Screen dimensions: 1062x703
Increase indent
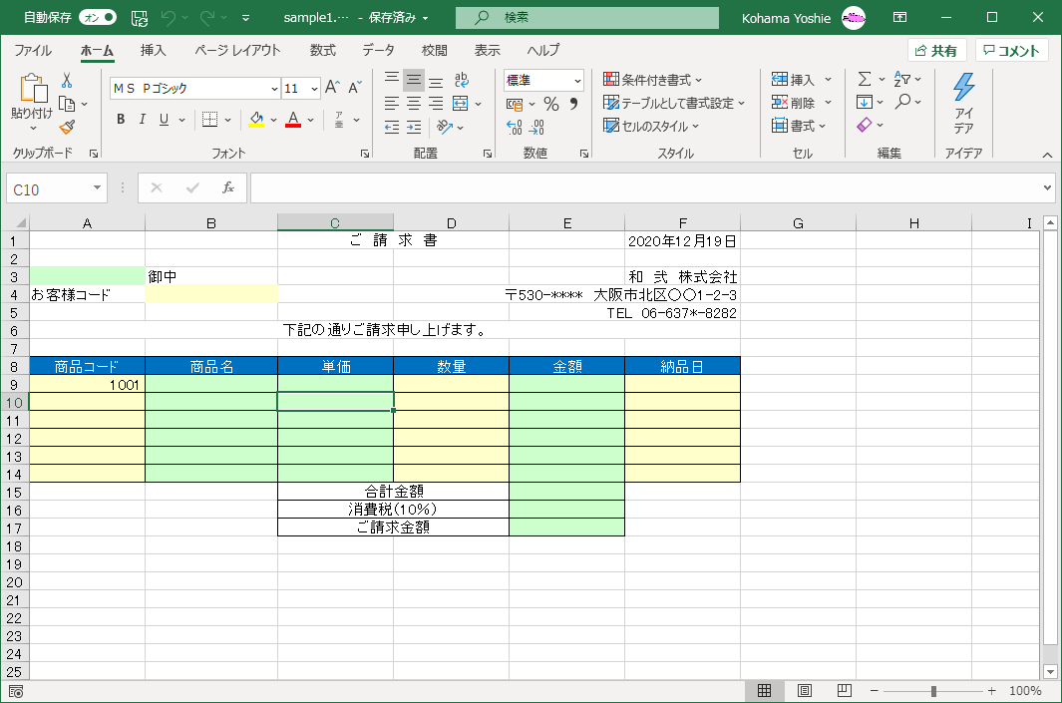point(414,127)
